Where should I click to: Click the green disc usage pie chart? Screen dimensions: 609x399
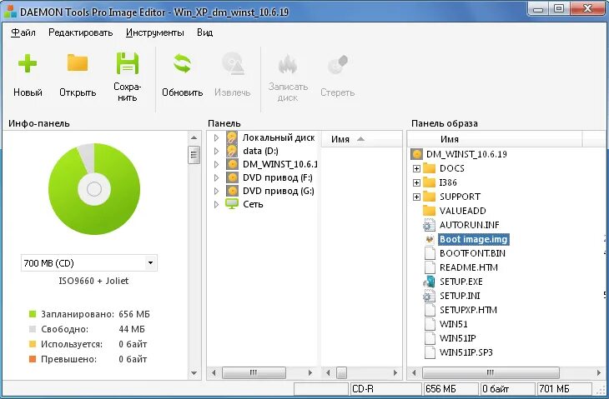pyautogui.click(x=94, y=189)
